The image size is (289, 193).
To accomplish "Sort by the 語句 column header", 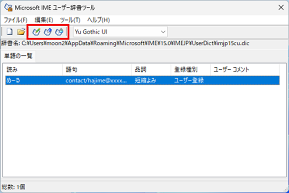I will [x=97, y=70].
